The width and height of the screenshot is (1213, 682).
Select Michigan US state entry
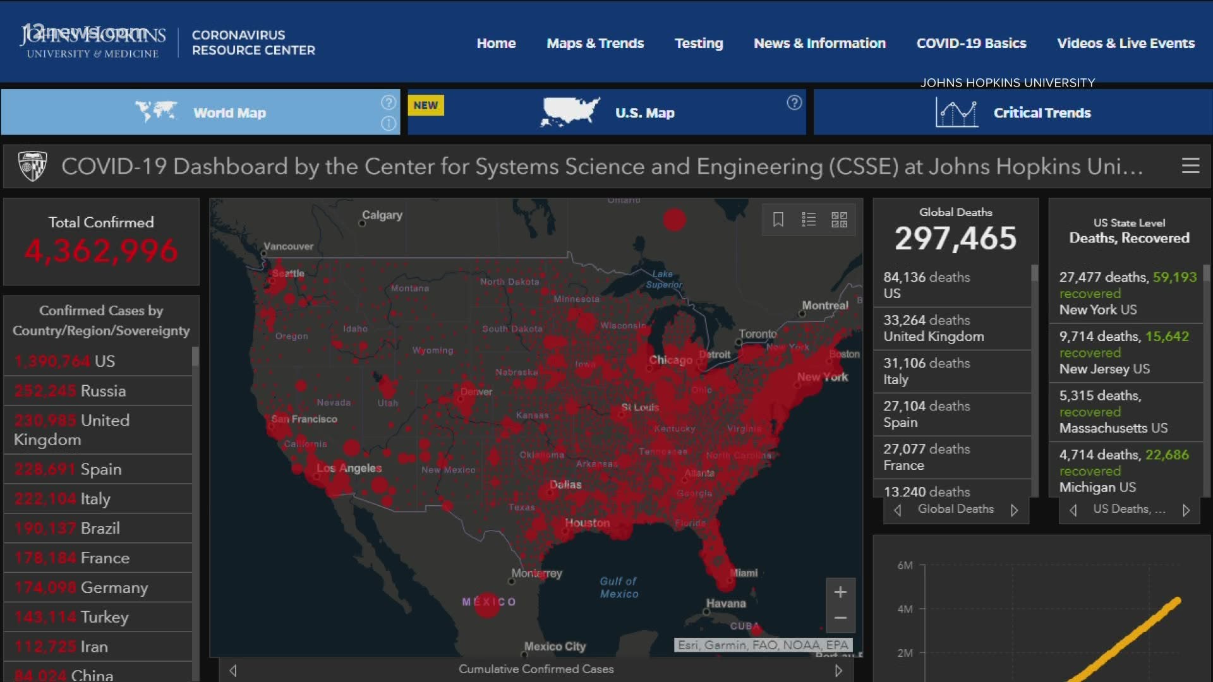pyautogui.click(x=1126, y=470)
